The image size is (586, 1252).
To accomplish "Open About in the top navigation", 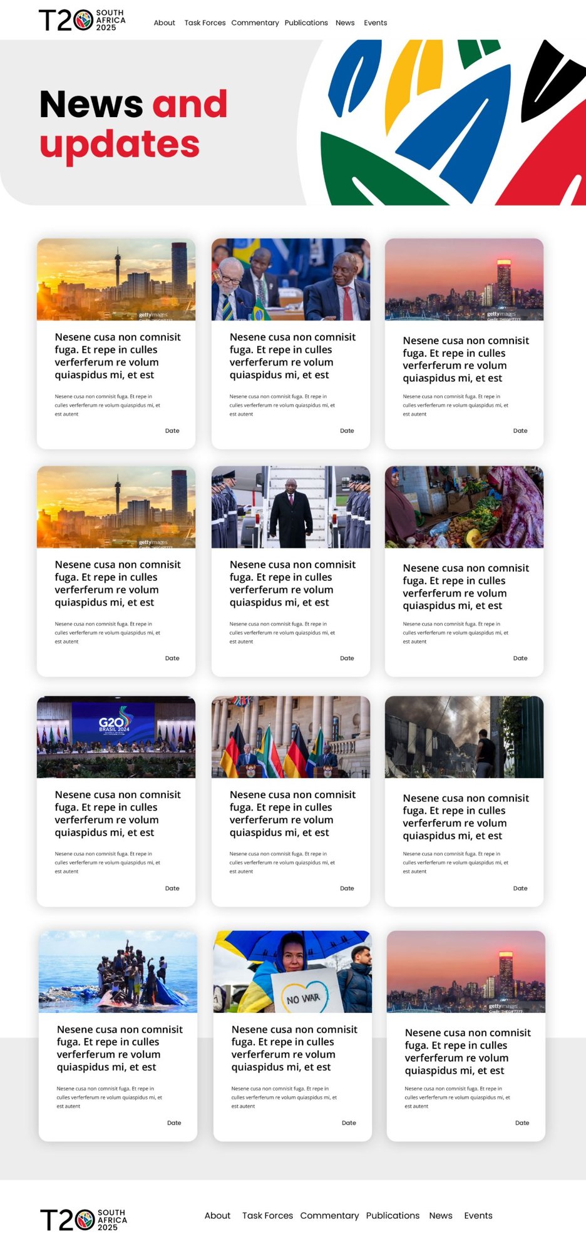I will [165, 23].
